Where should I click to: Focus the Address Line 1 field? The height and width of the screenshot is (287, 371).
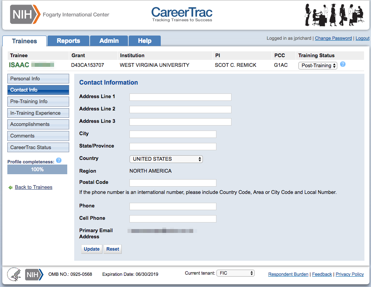(180, 97)
